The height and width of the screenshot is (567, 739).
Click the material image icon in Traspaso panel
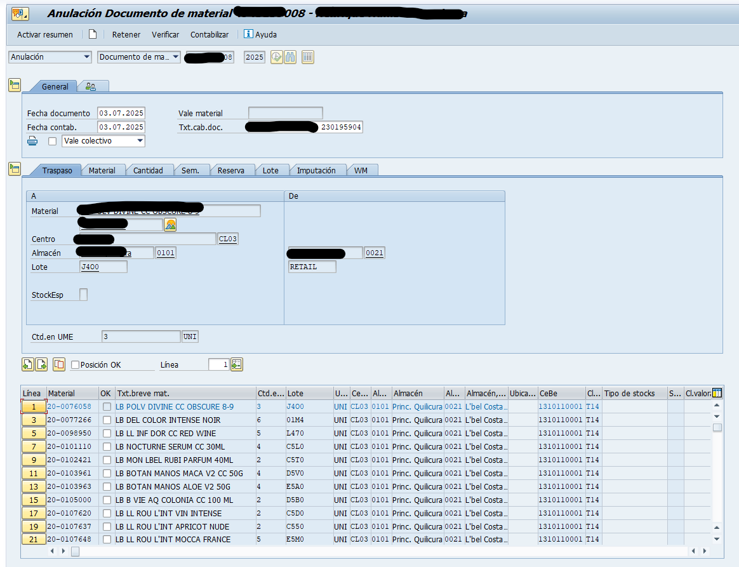click(x=170, y=225)
